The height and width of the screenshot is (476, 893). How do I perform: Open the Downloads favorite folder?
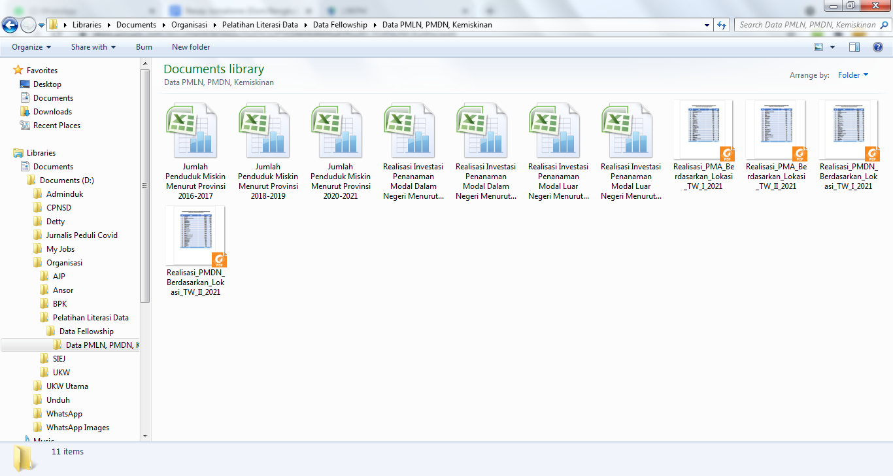click(x=52, y=112)
